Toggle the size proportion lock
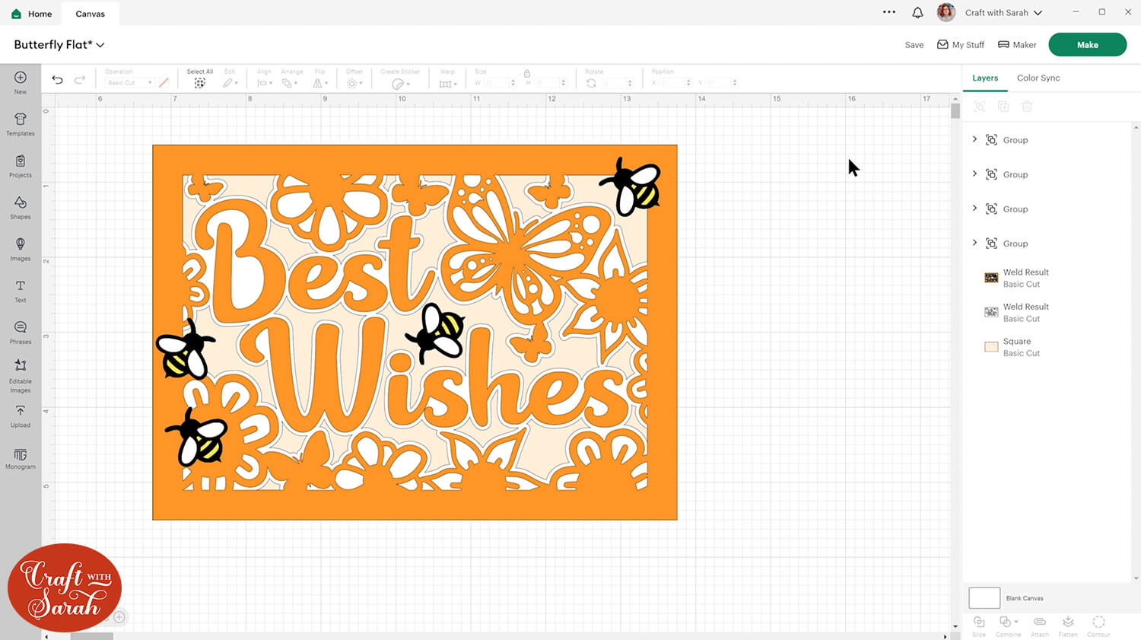 pos(526,74)
